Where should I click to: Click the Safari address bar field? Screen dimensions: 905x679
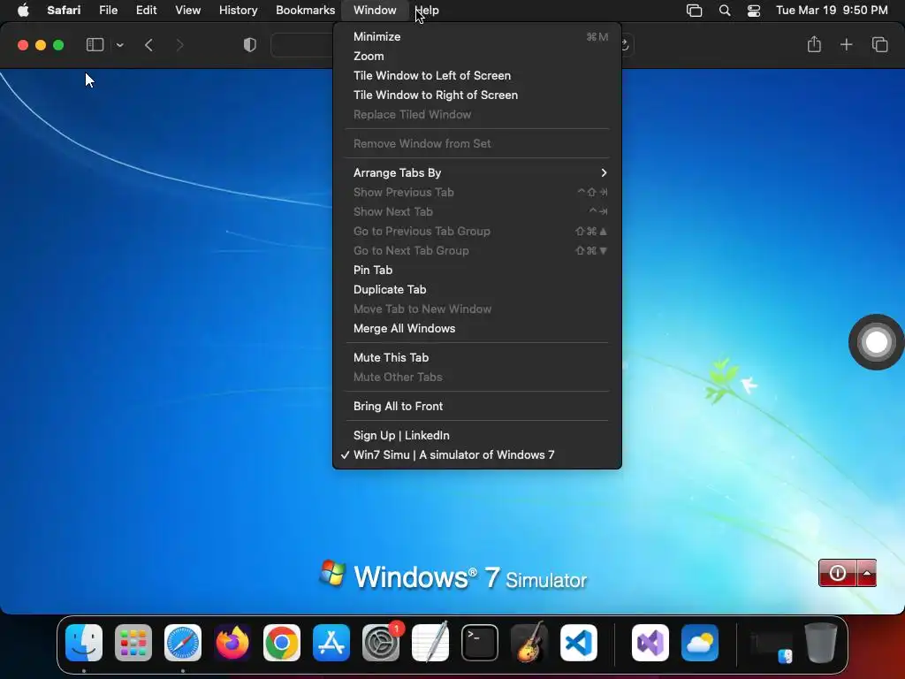(302, 44)
